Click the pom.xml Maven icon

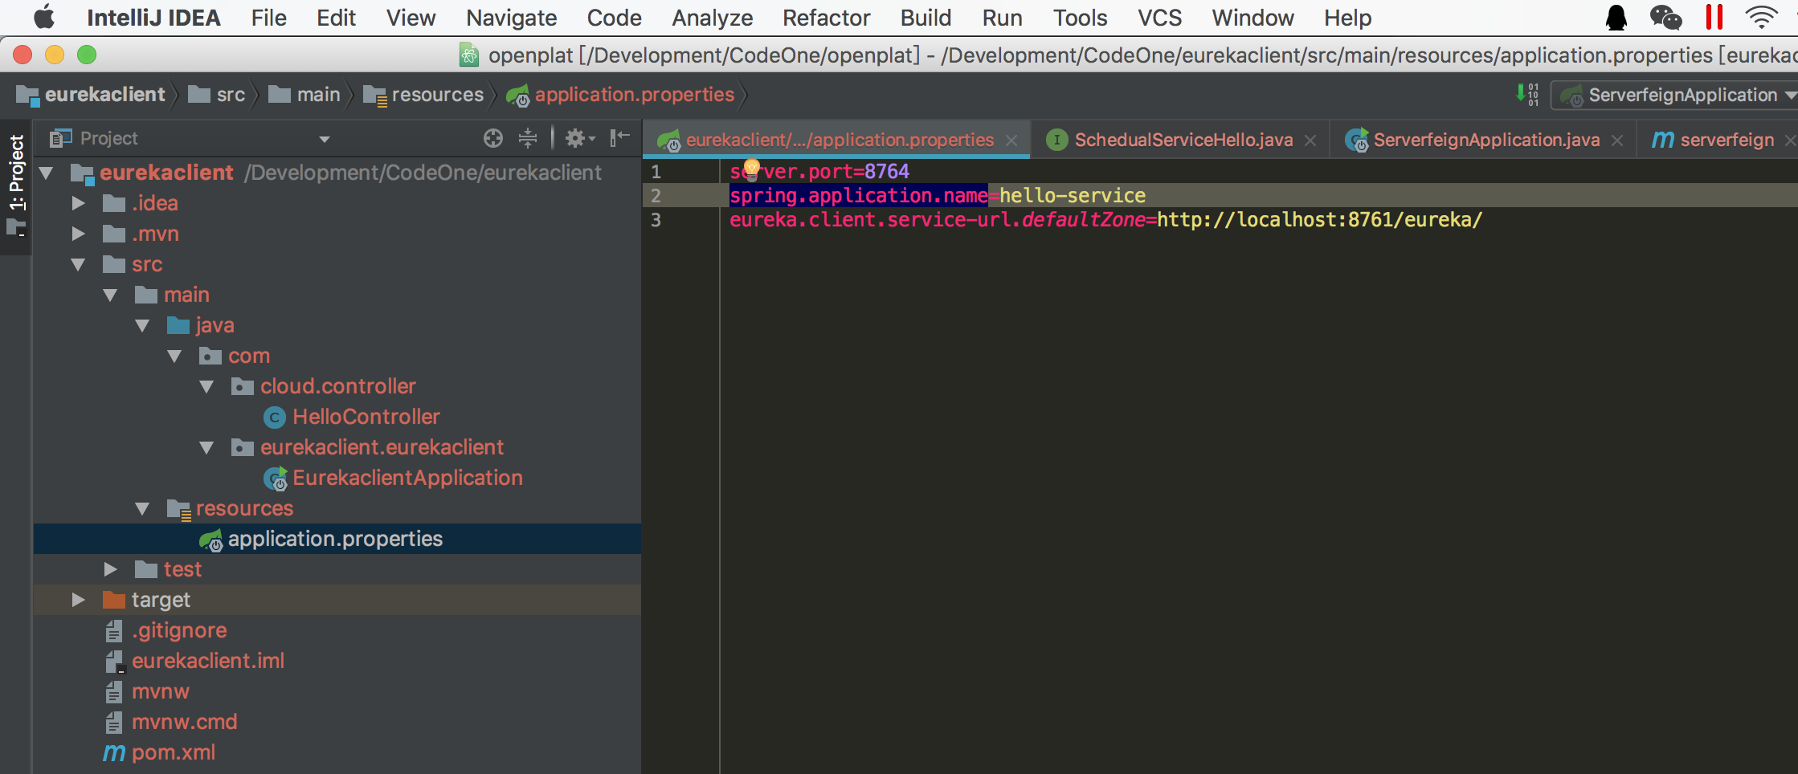114,753
